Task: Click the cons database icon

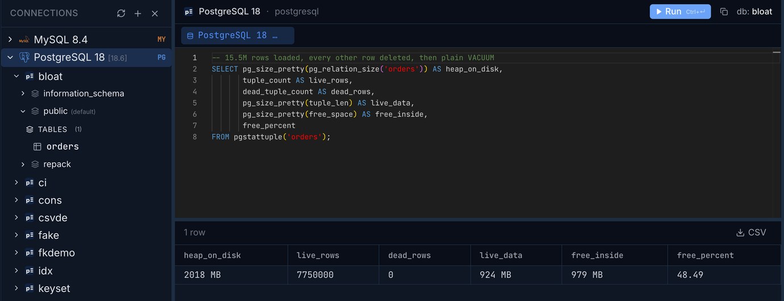Action: pos(30,200)
